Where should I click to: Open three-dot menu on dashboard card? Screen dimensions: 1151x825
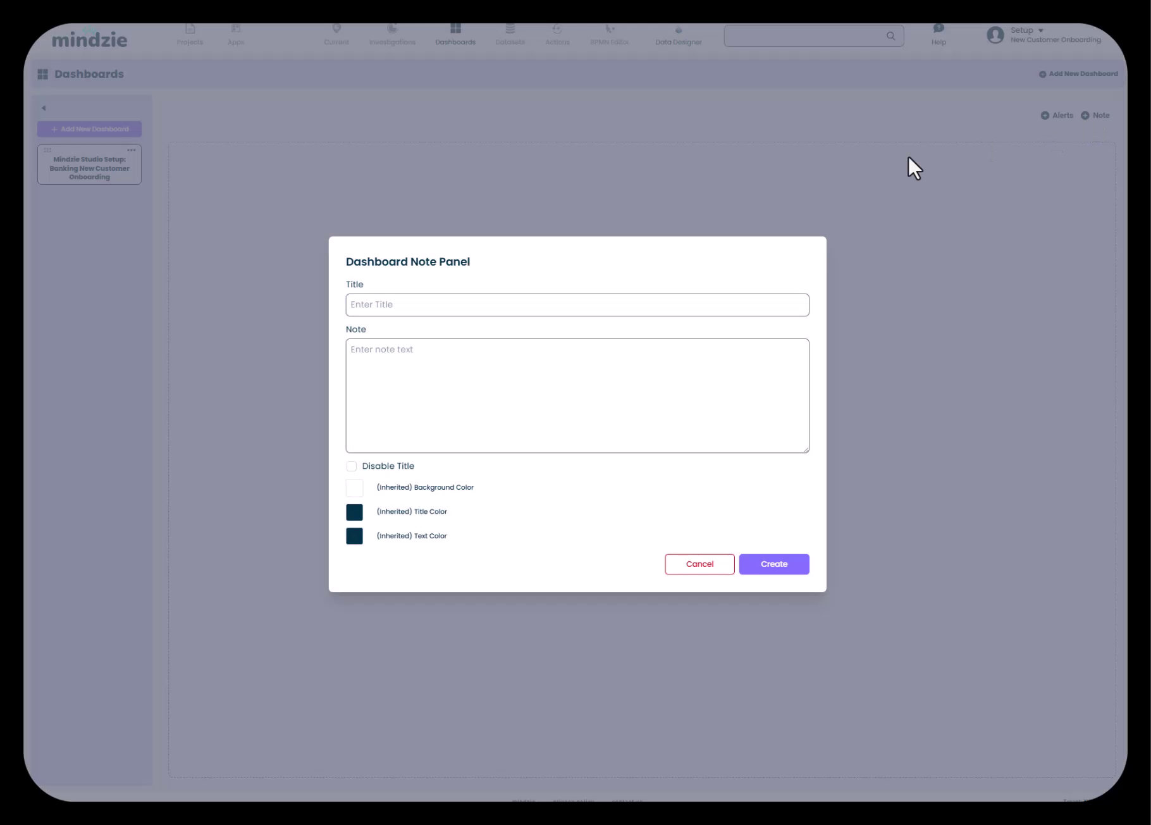[x=132, y=151]
